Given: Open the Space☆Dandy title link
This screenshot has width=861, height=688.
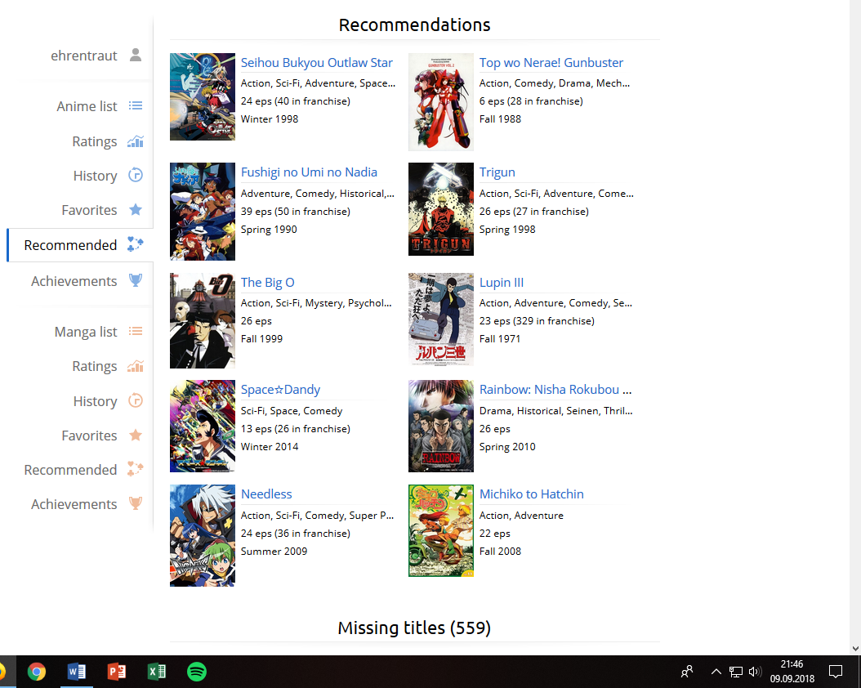Looking at the screenshot, I should click(x=280, y=389).
